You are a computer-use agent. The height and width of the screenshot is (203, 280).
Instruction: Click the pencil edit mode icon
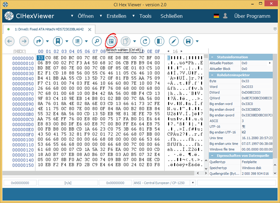click(x=173, y=41)
